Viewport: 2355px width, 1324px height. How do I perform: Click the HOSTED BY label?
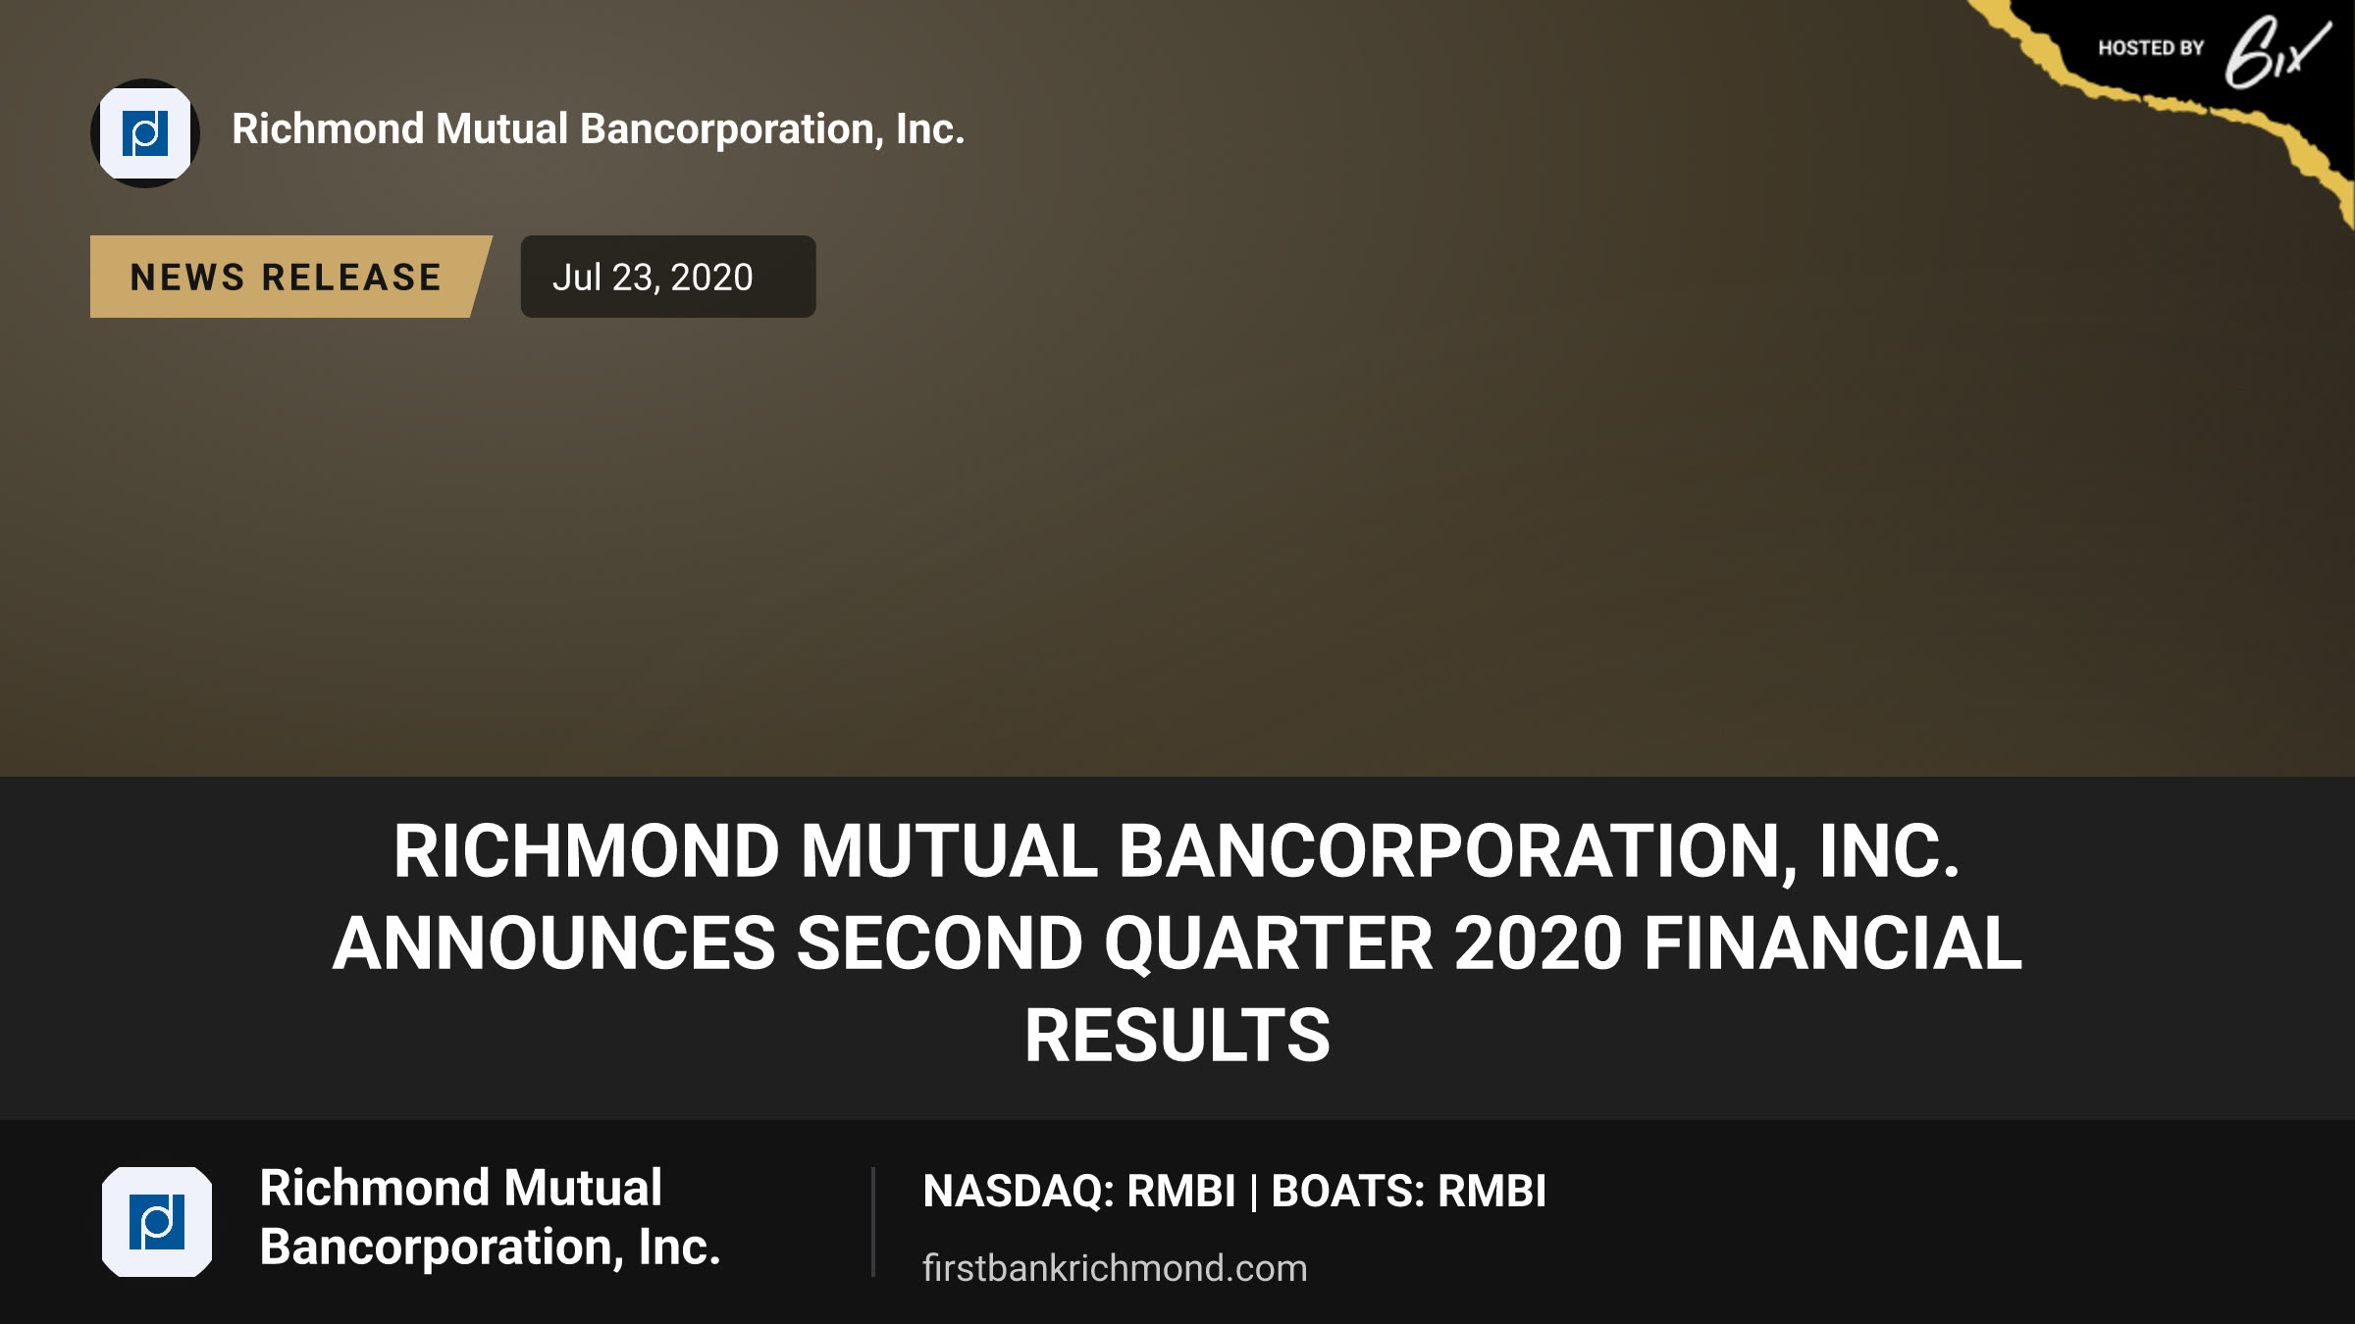(2151, 48)
